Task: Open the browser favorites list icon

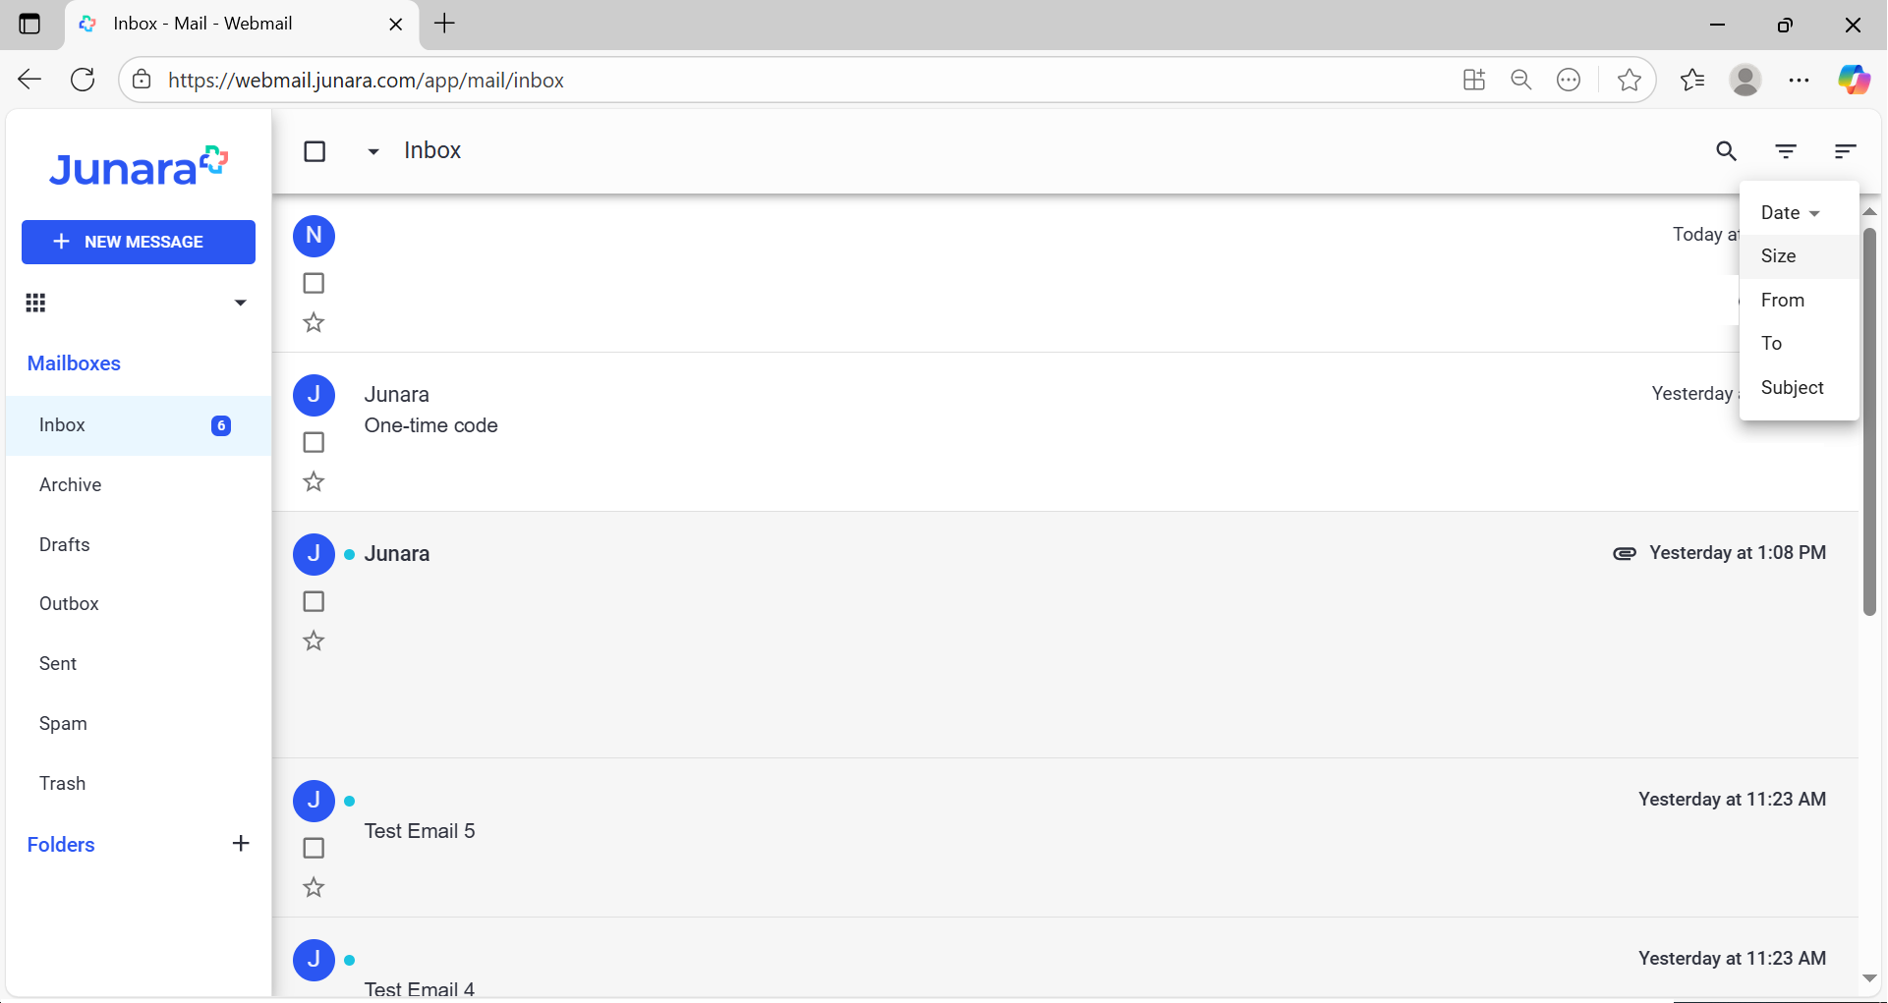Action: (1692, 80)
